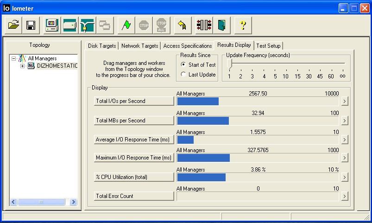Click the Topology scrollbar left arrow

click(x=13, y=202)
